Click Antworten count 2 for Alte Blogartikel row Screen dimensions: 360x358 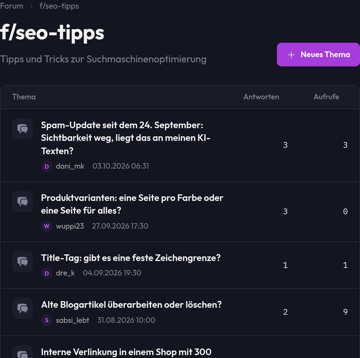click(285, 312)
